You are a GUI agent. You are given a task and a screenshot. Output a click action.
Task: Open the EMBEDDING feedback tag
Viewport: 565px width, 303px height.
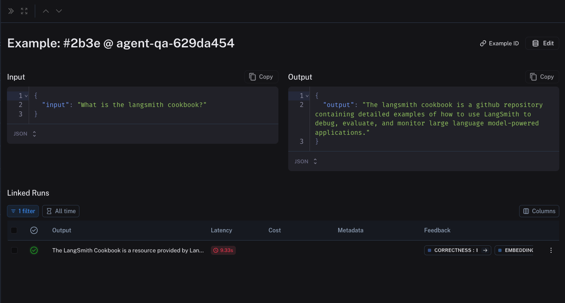click(514, 250)
